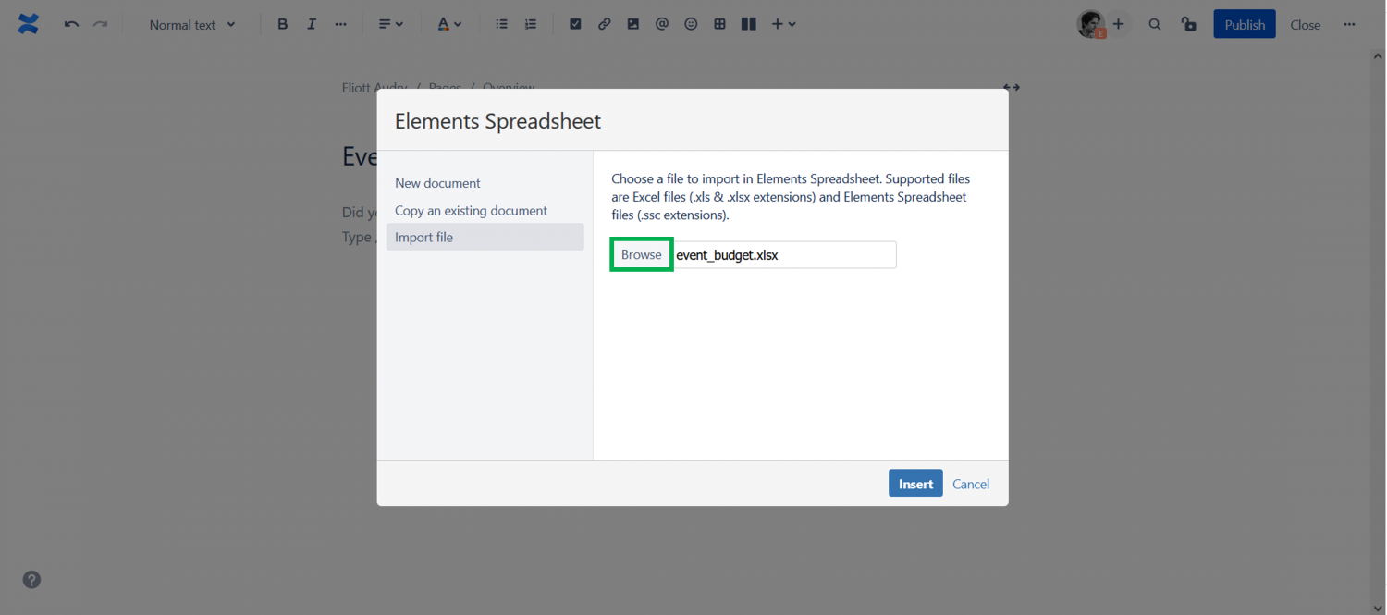1387x615 pixels.
Task: Click the Cancel link
Action: pyautogui.click(x=971, y=484)
